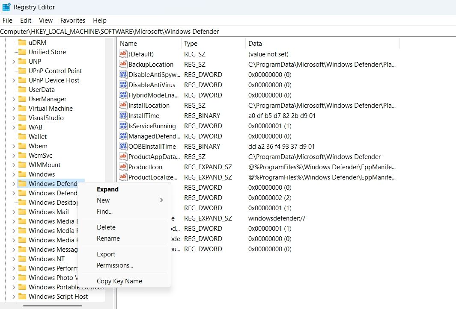Choose Copy Key Name in context menu
Viewport: 456px width, 309px height.
point(124,281)
